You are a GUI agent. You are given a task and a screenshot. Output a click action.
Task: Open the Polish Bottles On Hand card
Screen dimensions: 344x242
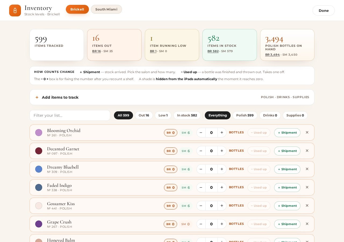(287, 45)
